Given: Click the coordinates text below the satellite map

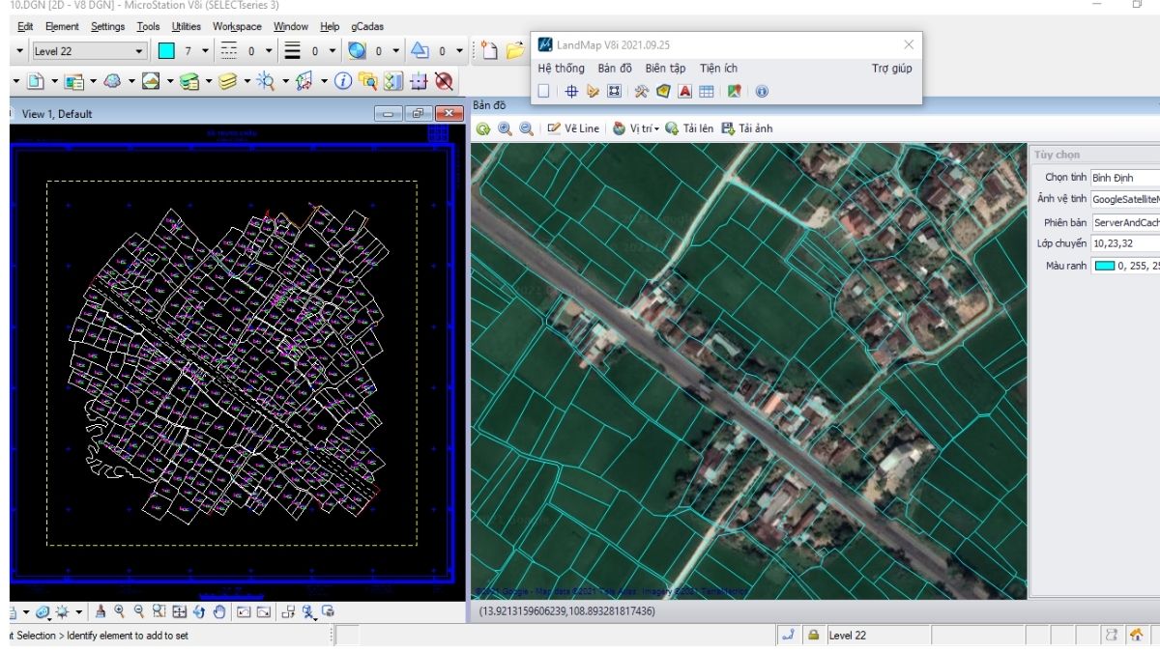Looking at the screenshot, I should 566,611.
